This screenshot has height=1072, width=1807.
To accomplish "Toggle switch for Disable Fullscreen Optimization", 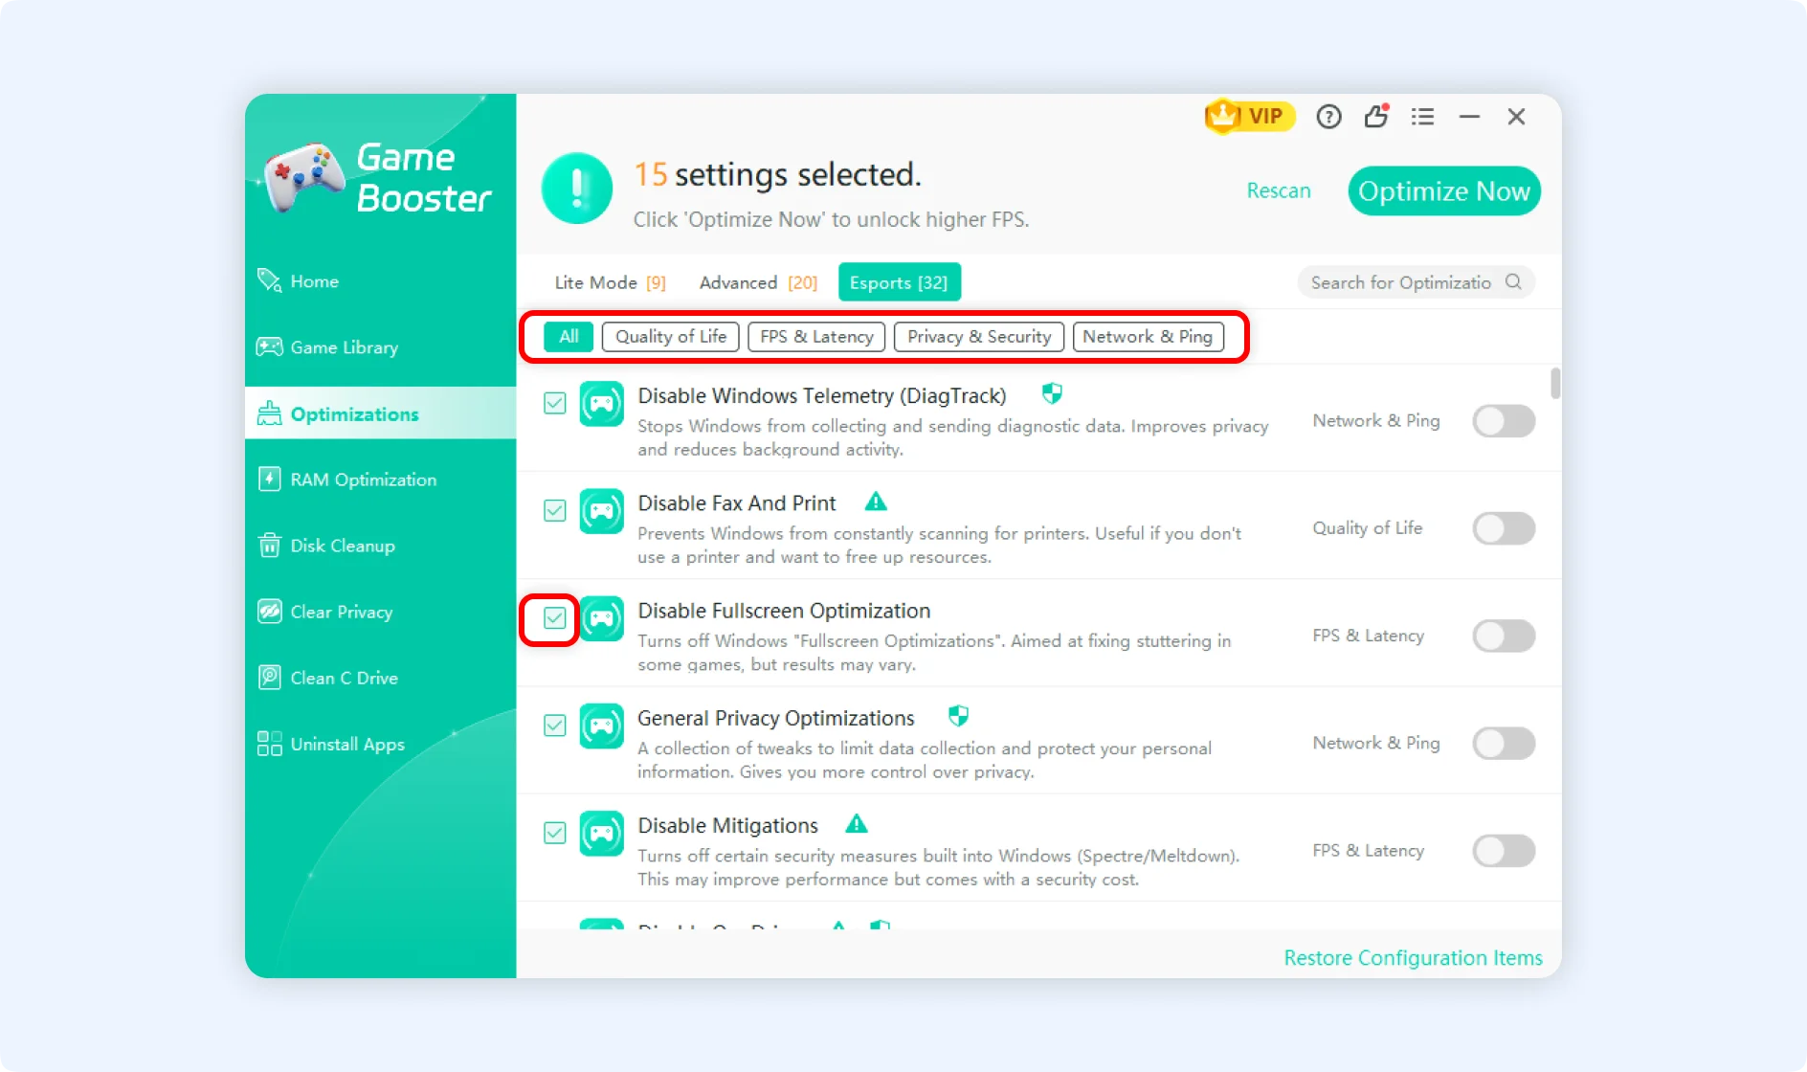I will pyautogui.click(x=1504, y=636).
